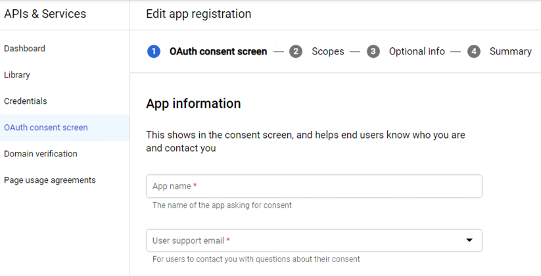541x276 pixels.
Task: Expand the User support email dropdown arrow
Action: [469, 241]
